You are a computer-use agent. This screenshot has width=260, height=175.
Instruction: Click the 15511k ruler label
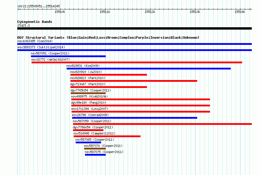(105, 12)
